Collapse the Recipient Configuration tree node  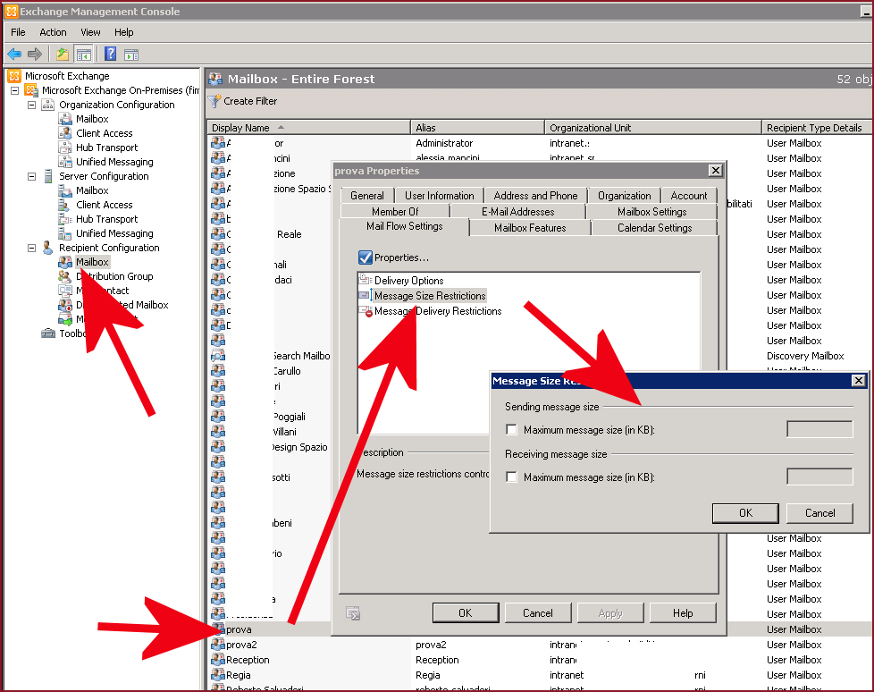32,248
